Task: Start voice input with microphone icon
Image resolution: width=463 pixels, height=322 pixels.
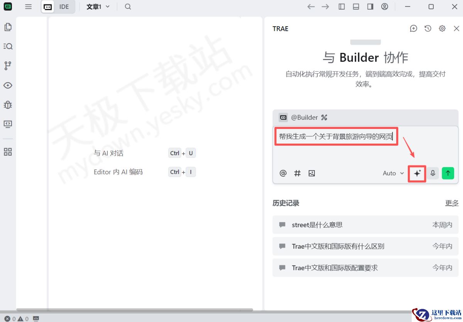Action: tap(433, 173)
